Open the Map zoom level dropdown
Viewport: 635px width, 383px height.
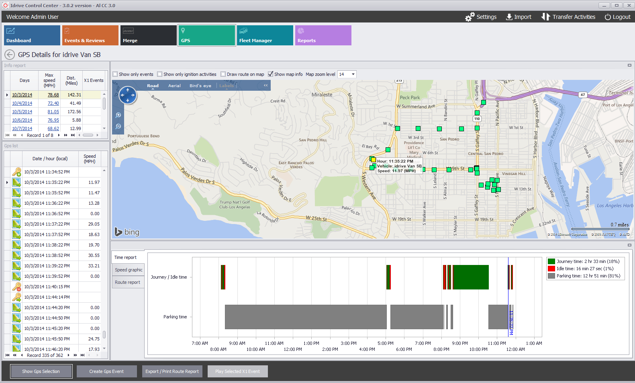(353, 74)
